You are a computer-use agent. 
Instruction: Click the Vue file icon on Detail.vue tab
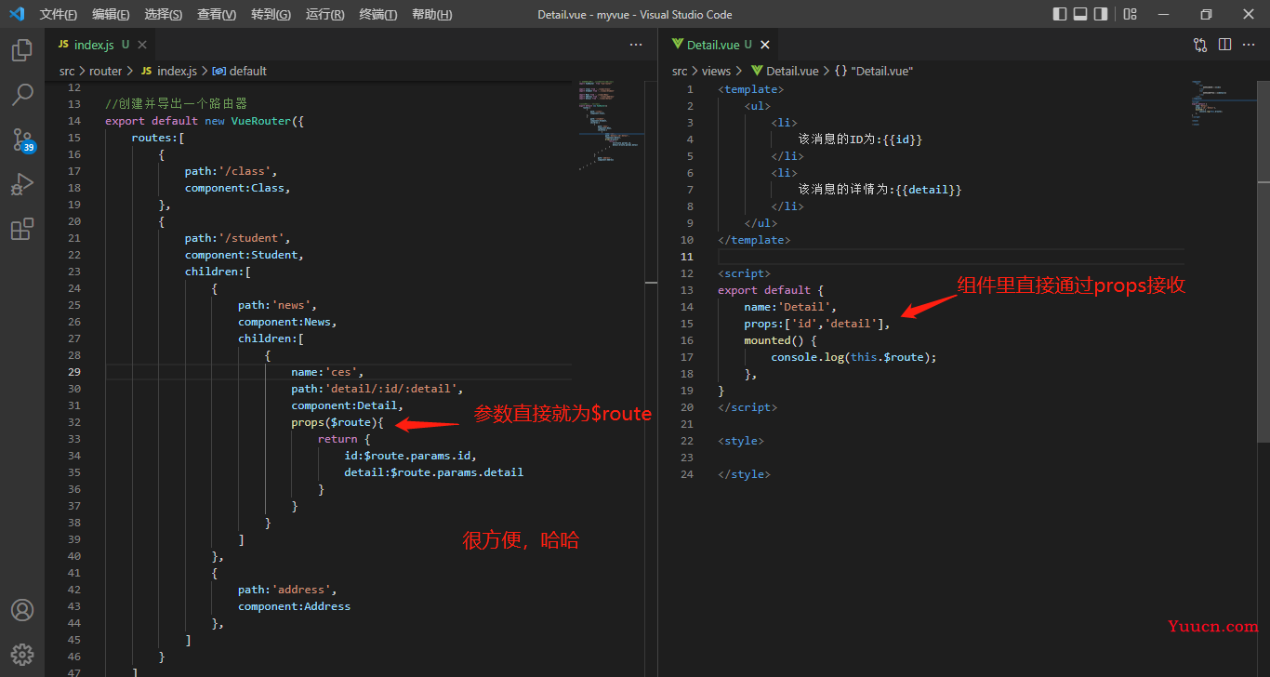pos(678,45)
